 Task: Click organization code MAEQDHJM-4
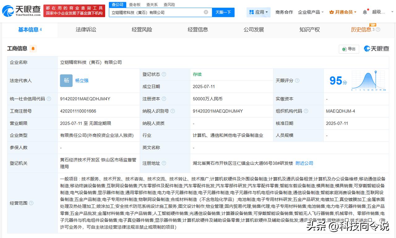pyautogui.click(x=340, y=111)
